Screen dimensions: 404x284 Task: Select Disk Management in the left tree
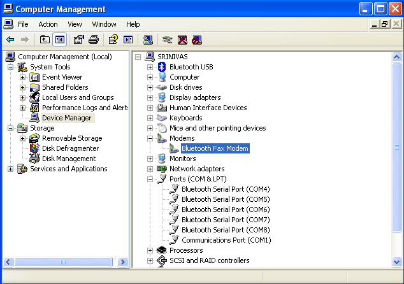pyautogui.click(x=69, y=159)
